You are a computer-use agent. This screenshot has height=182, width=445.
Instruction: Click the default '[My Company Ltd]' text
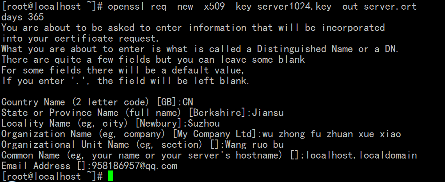click(x=216, y=134)
